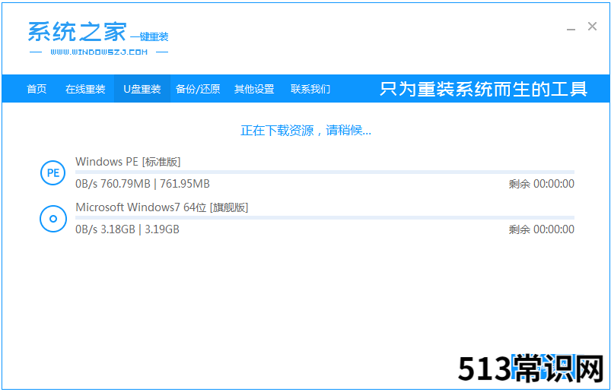Minimize the installer window
The width and height of the screenshot is (611, 392).
pos(571,28)
